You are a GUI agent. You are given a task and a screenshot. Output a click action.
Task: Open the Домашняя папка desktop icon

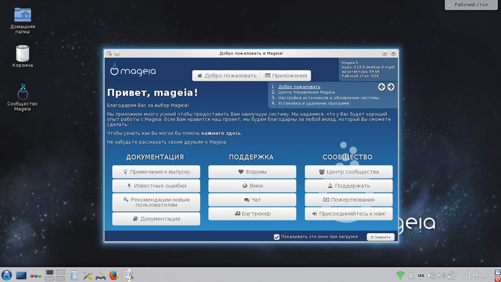point(23,21)
